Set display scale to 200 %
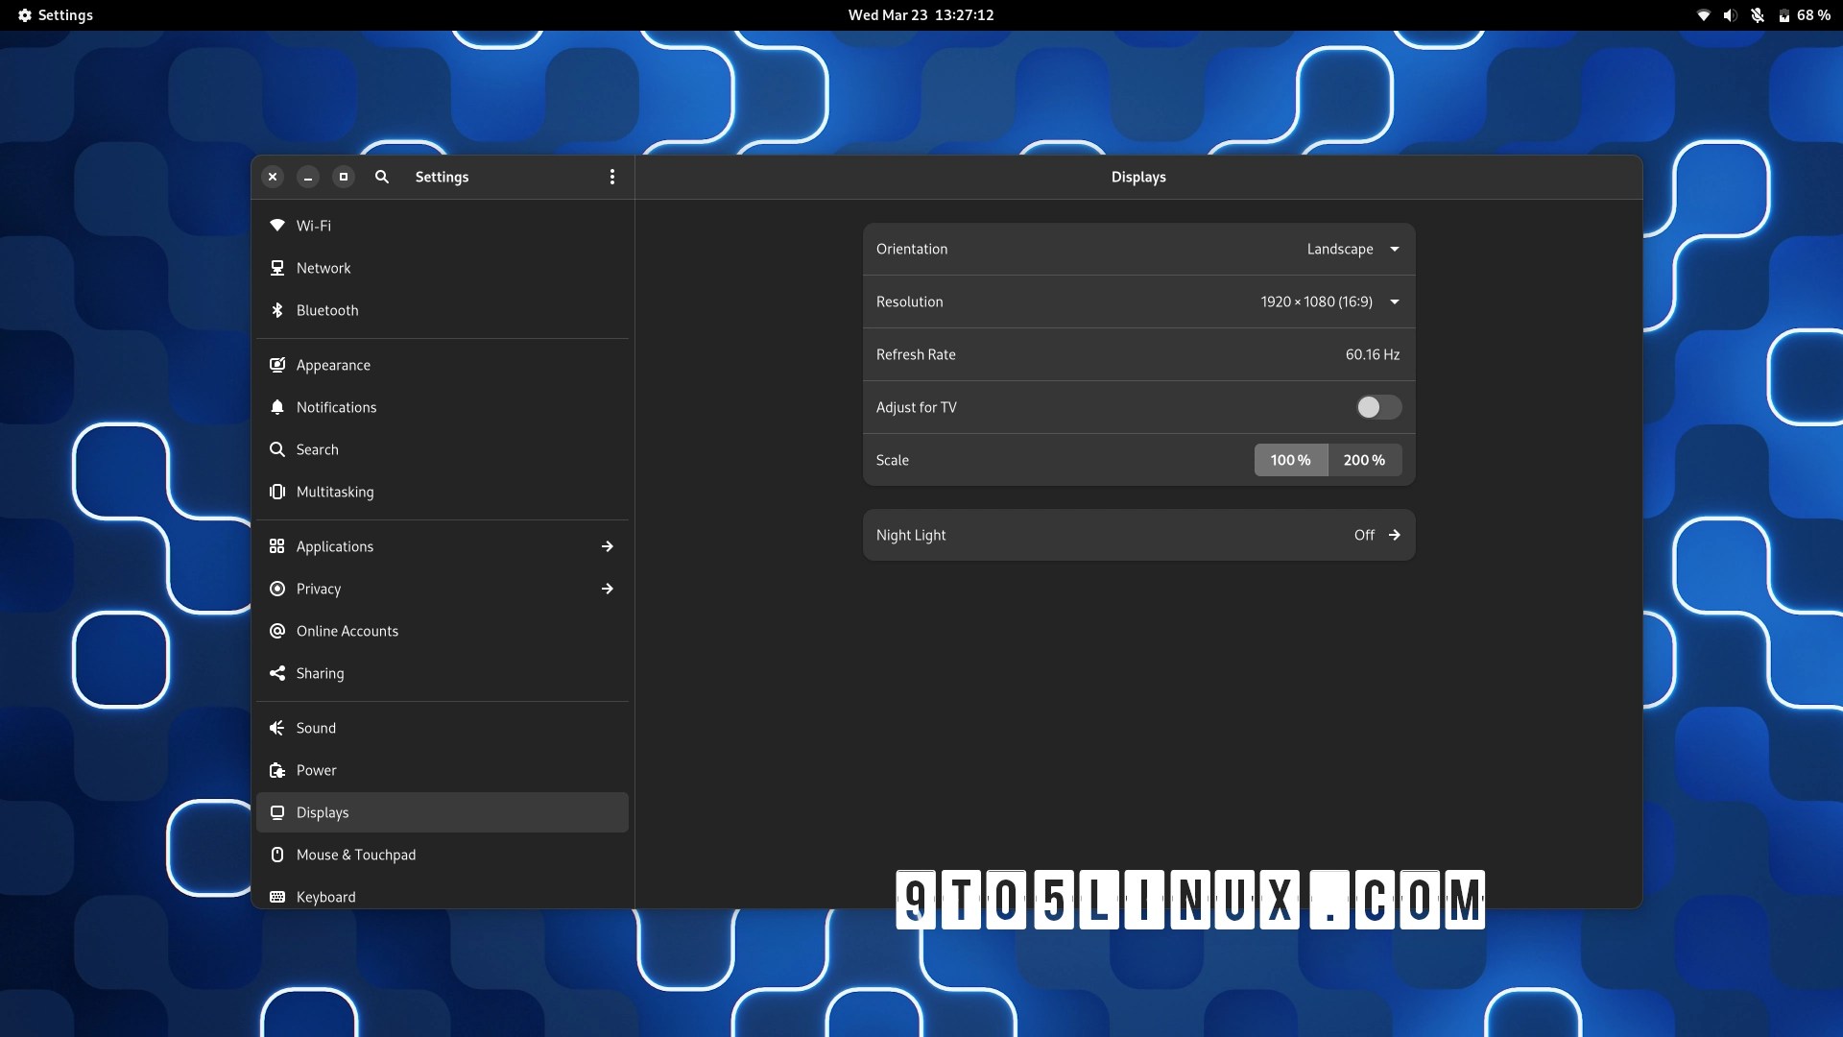 (x=1364, y=460)
